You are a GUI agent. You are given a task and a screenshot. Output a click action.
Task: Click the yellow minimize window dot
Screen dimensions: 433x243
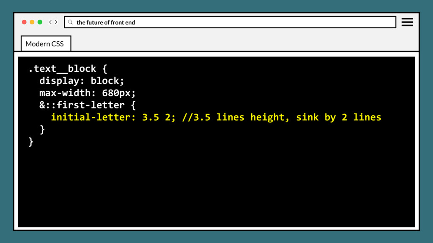click(x=32, y=22)
